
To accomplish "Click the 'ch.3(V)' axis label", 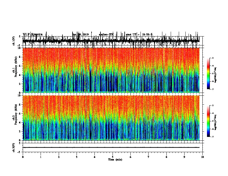I will click(14, 148).
